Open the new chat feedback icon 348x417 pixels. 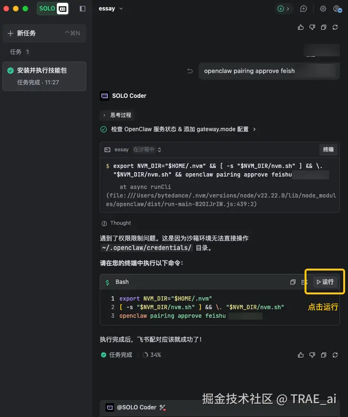click(303, 9)
